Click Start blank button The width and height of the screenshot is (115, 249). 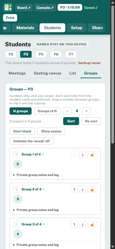click(22, 131)
